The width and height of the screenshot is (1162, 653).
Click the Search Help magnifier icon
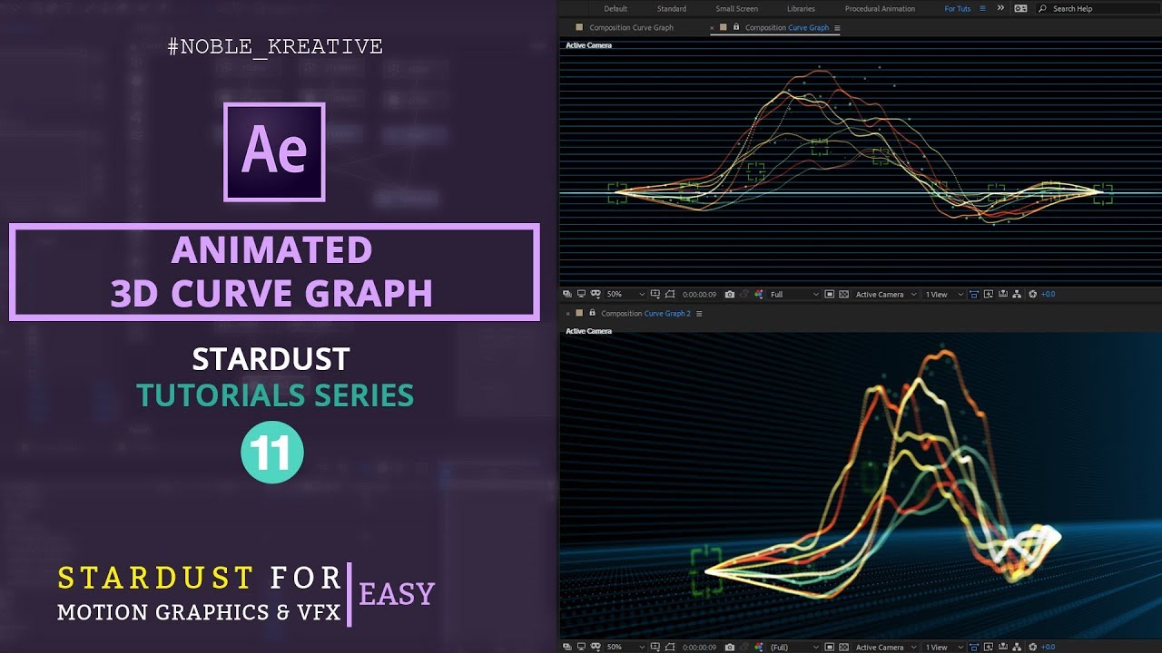[x=1043, y=8]
